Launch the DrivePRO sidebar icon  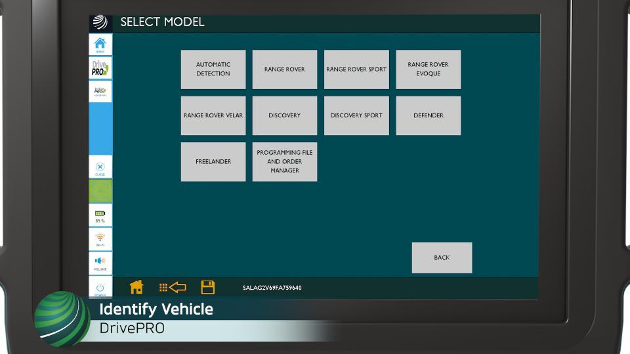(x=100, y=68)
